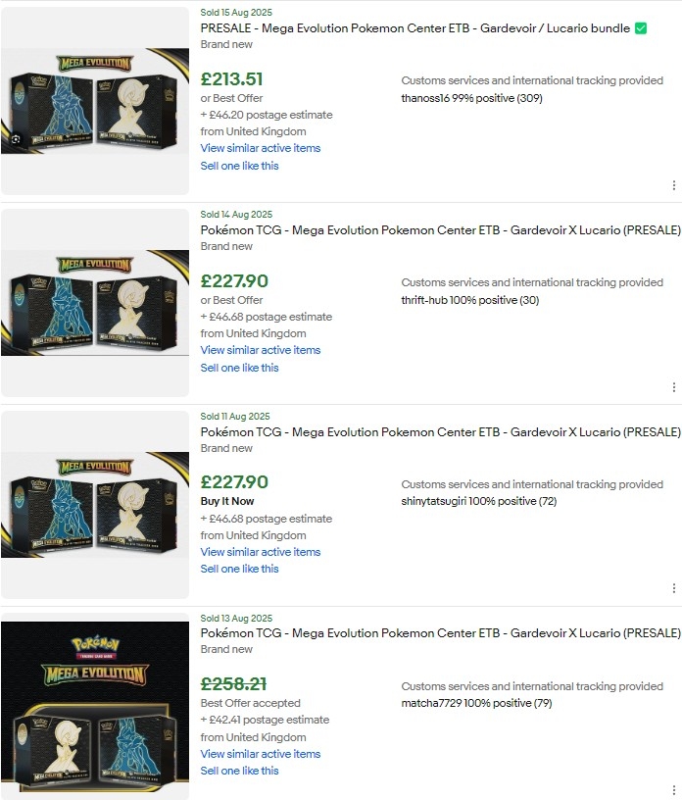View similar active items for the thrift-hub listing
Screen dimensions: 682x800
(260, 350)
